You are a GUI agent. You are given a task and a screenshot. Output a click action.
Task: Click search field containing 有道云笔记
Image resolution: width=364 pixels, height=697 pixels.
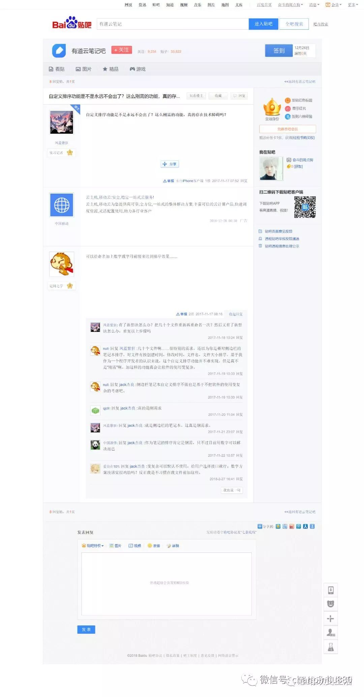(x=173, y=24)
